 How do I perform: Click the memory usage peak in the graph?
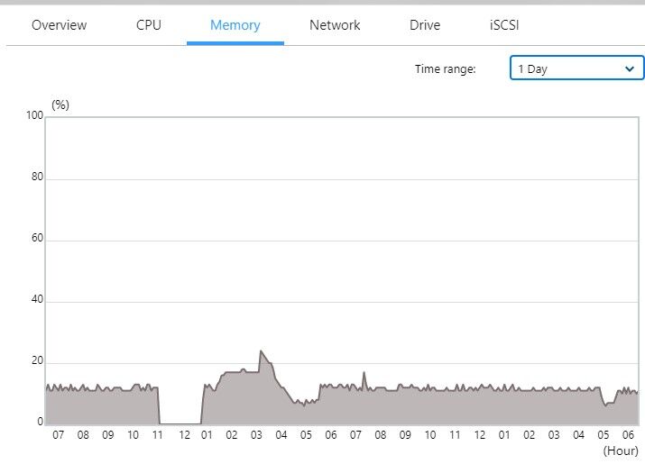pyautogui.click(x=261, y=351)
